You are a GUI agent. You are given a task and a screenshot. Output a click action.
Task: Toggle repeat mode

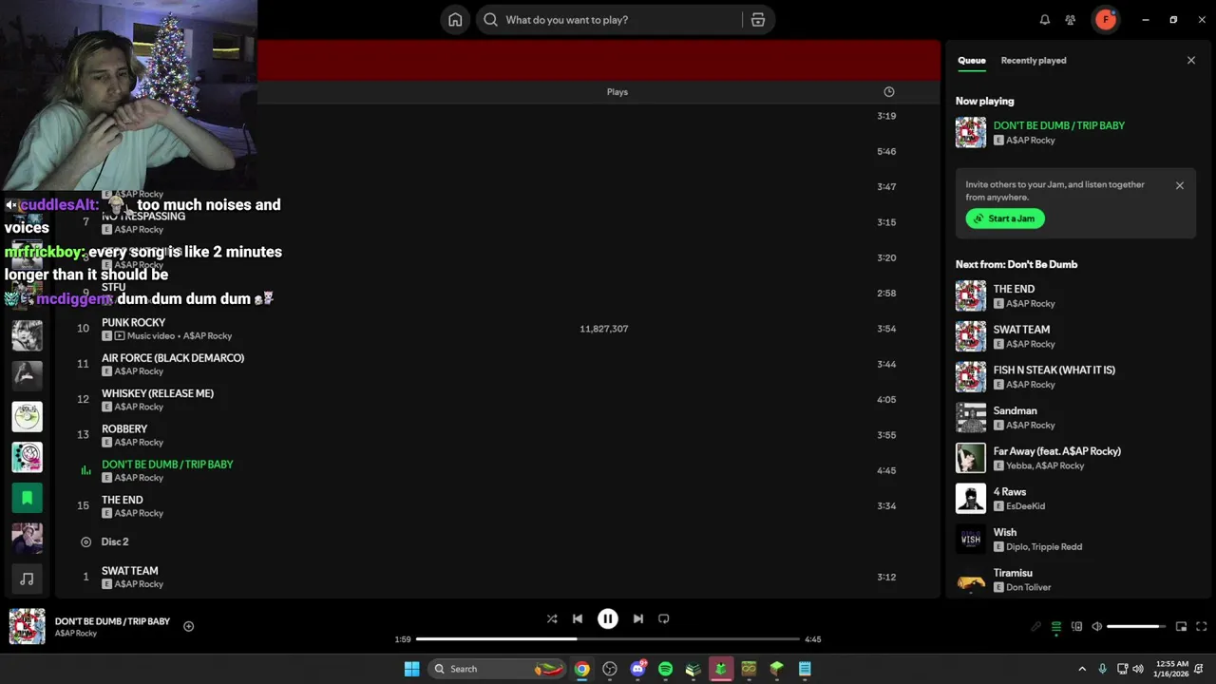coord(664,618)
